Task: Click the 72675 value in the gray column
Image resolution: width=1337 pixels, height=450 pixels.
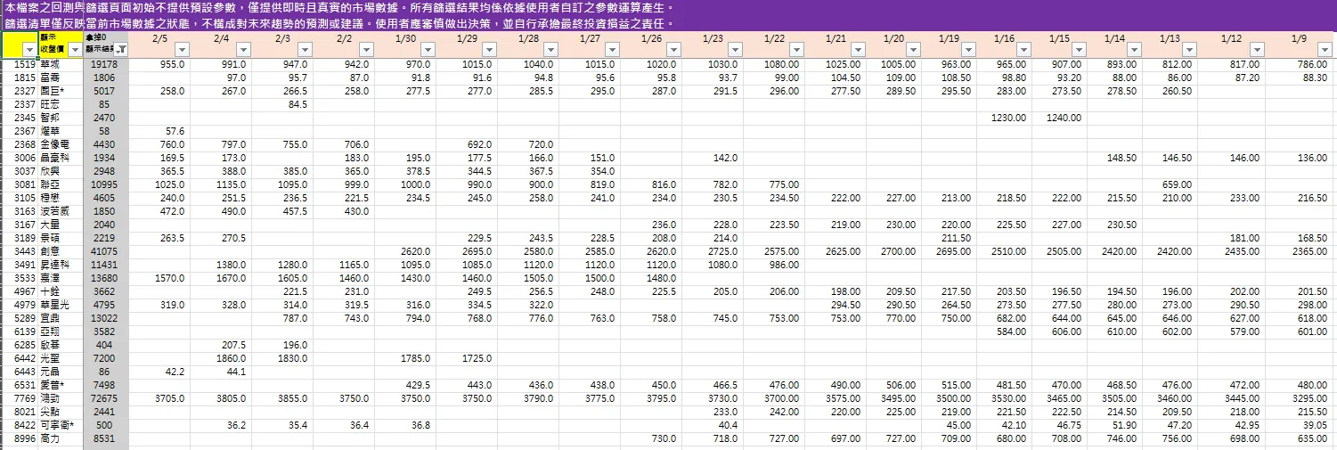Action: [x=107, y=399]
